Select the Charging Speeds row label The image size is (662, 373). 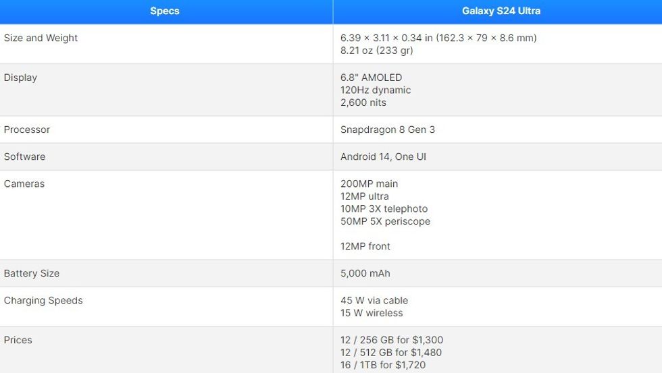tap(43, 301)
